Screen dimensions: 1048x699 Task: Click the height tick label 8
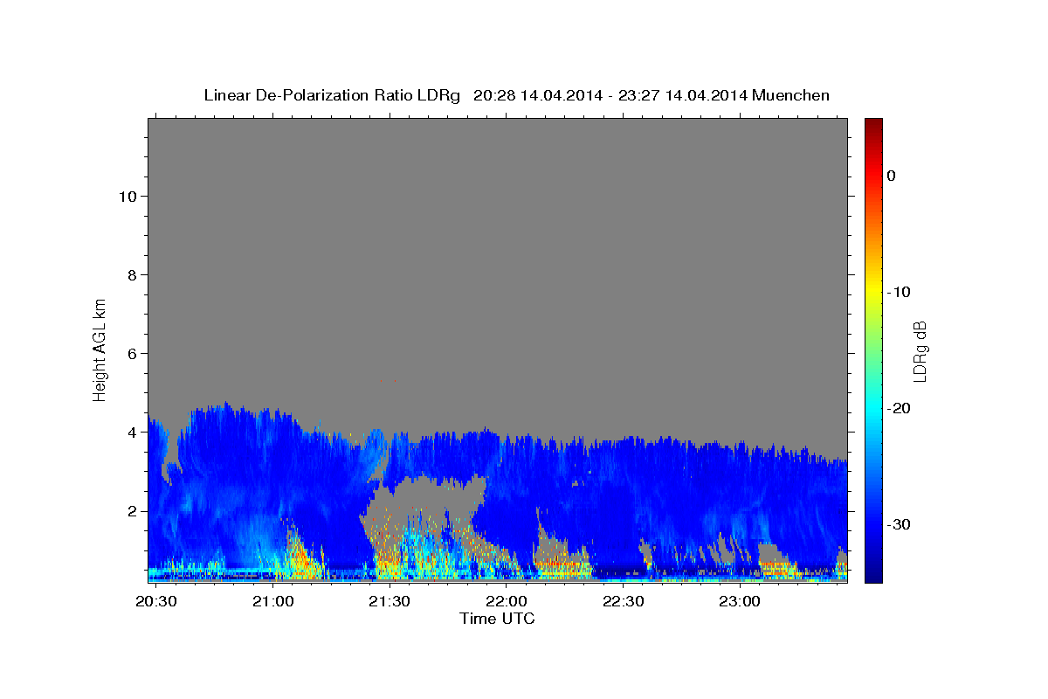[x=130, y=274]
